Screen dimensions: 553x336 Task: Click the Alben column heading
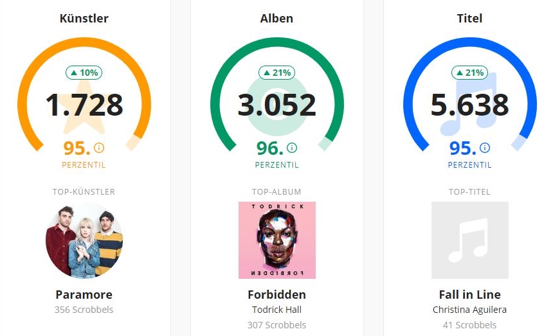[277, 19]
